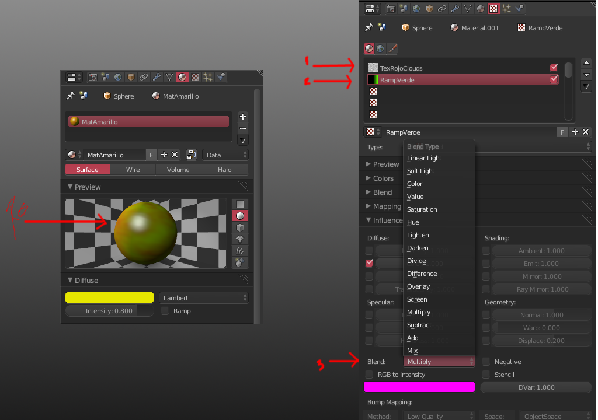Add new material slot plus button
598x420 pixels.
pos(243,117)
